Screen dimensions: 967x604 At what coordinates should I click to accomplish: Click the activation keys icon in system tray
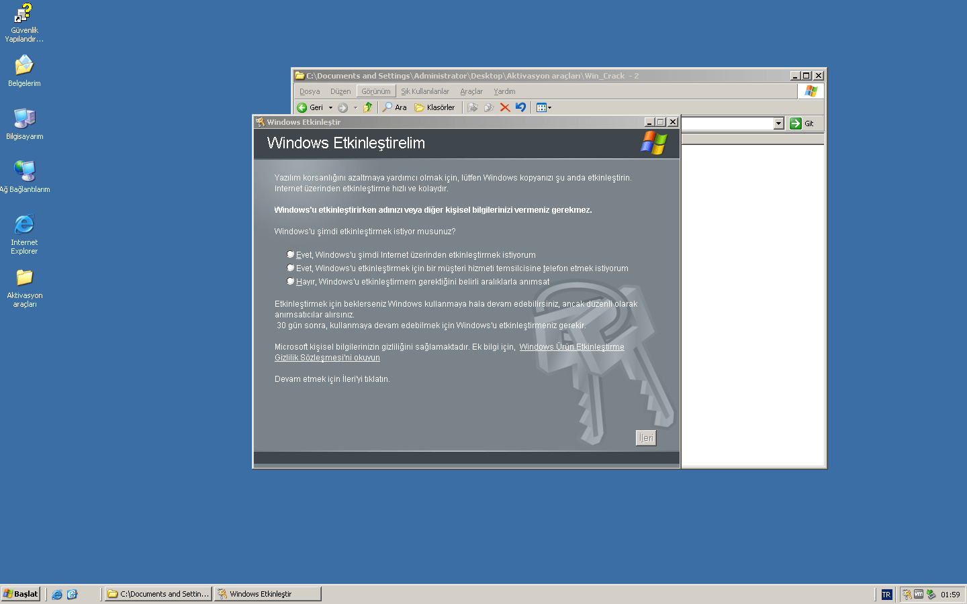click(x=907, y=595)
